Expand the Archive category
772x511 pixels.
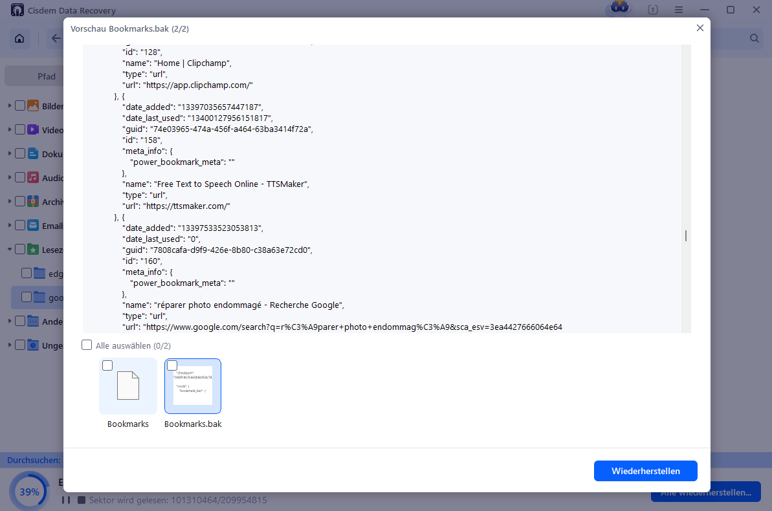(x=9, y=201)
